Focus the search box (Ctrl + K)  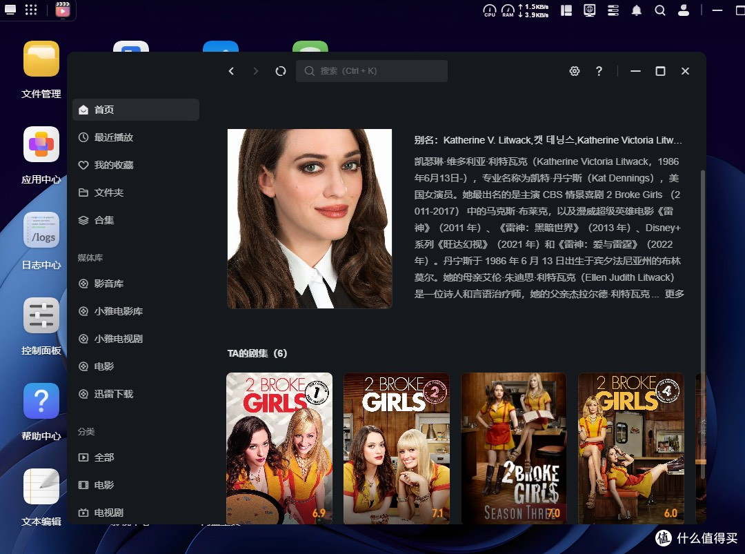372,71
